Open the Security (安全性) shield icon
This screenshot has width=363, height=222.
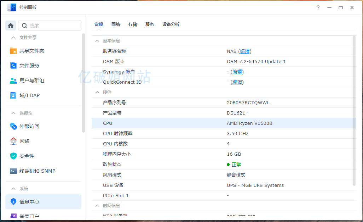tap(13, 156)
